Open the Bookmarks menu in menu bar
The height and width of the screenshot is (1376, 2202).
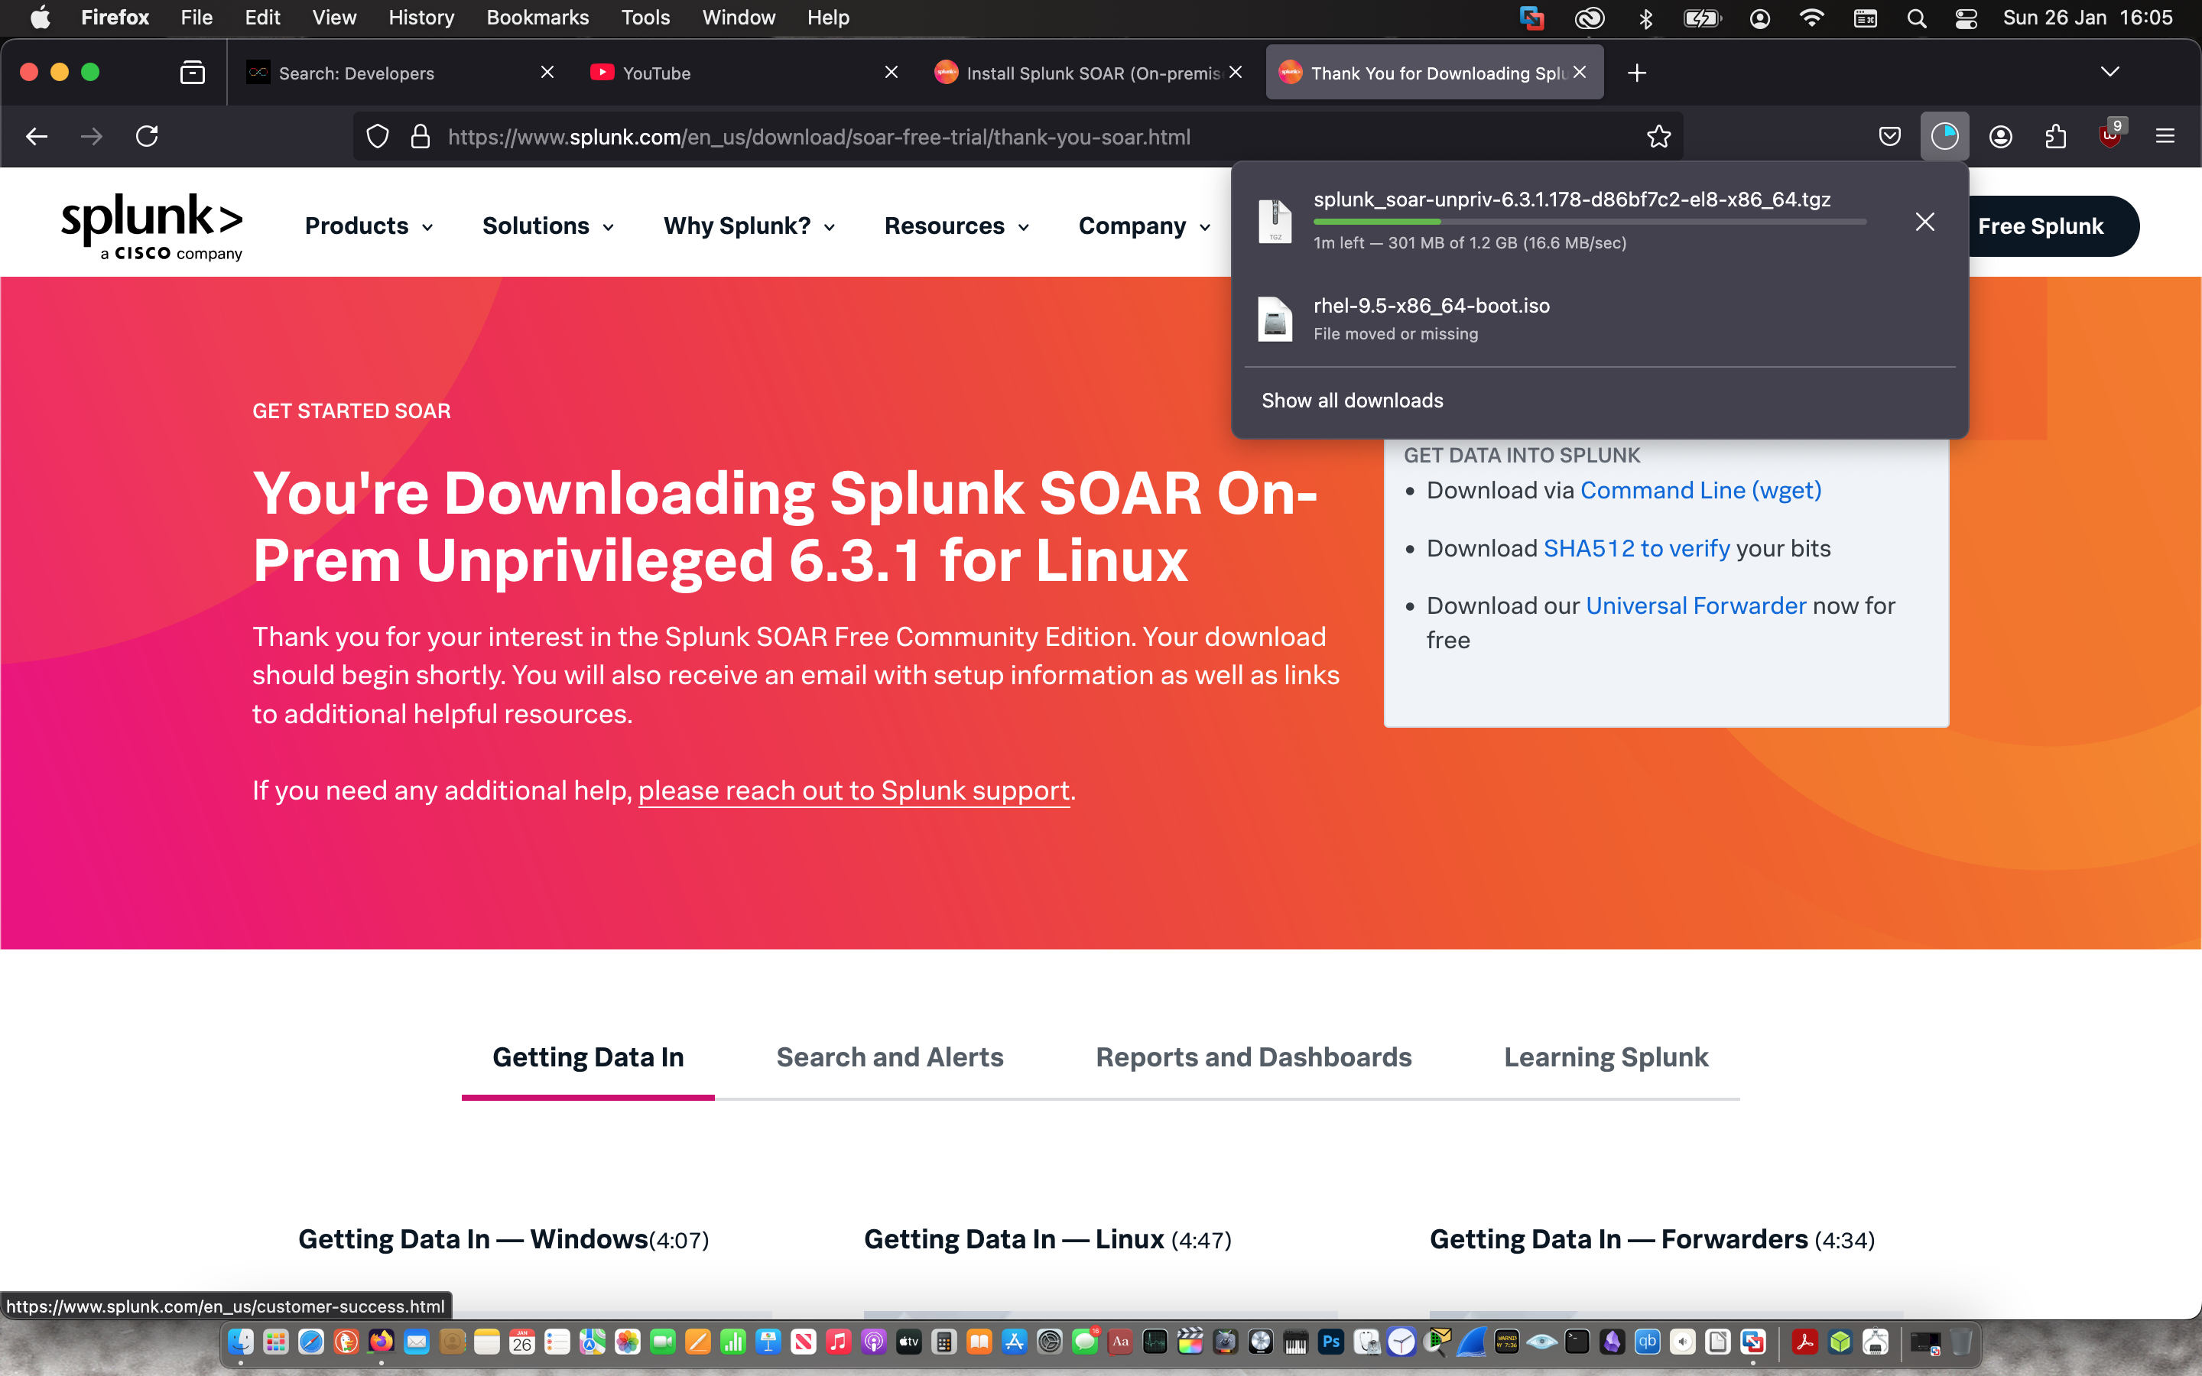click(537, 18)
